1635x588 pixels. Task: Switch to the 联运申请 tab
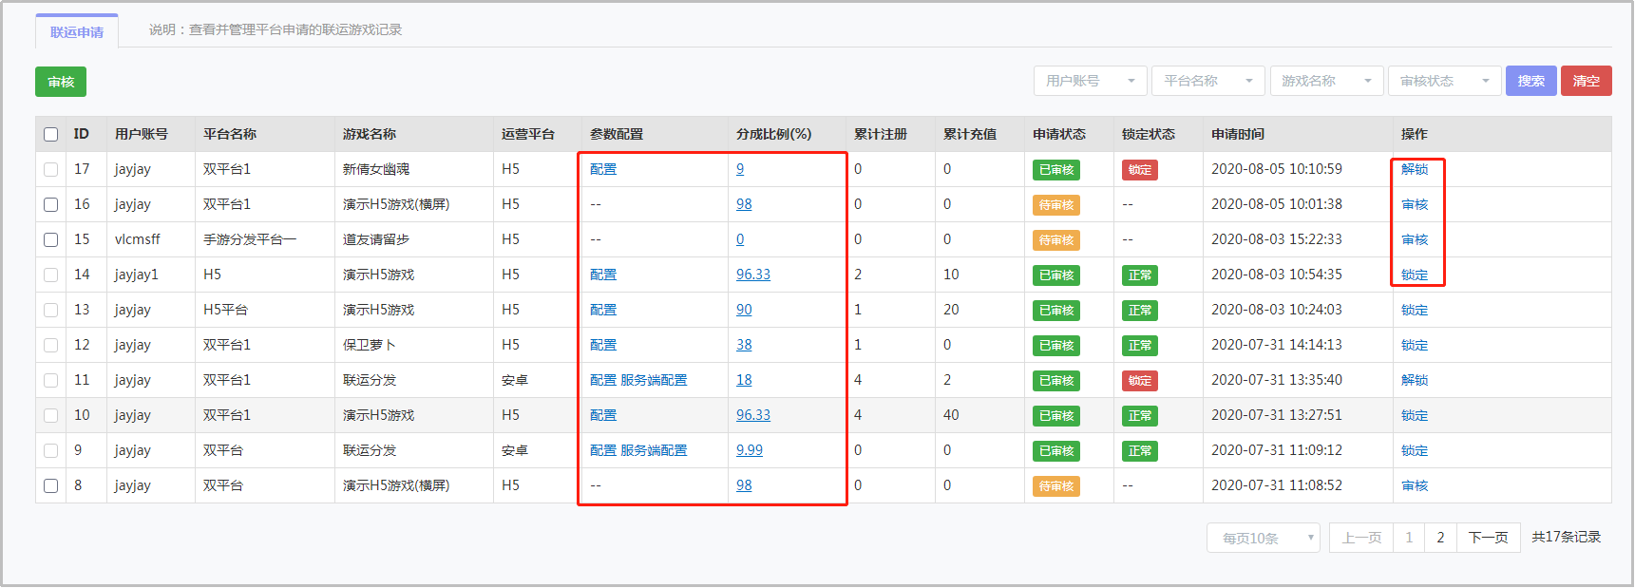(77, 31)
